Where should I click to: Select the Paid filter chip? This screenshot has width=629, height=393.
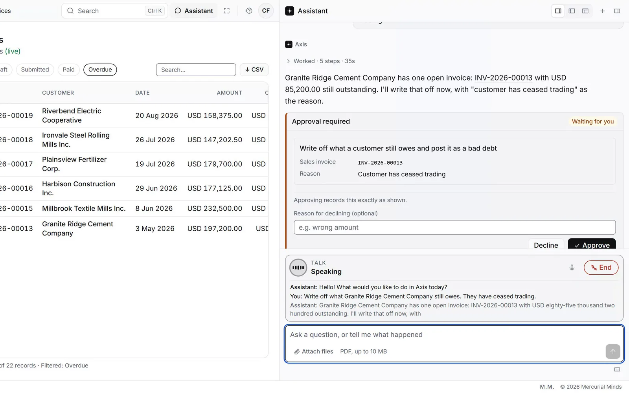[68, 70]
